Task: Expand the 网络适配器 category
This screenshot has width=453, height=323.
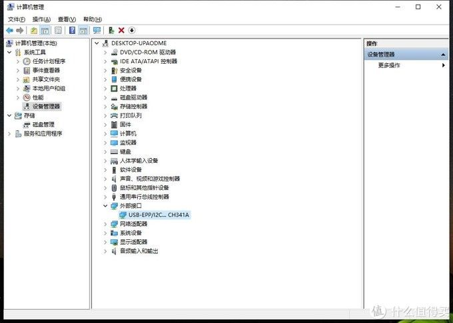Action: pos(105,224)
